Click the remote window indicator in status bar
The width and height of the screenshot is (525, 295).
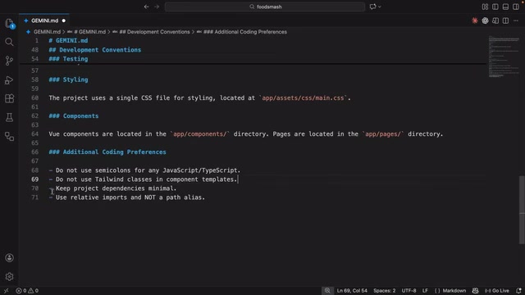pos(6,291)
